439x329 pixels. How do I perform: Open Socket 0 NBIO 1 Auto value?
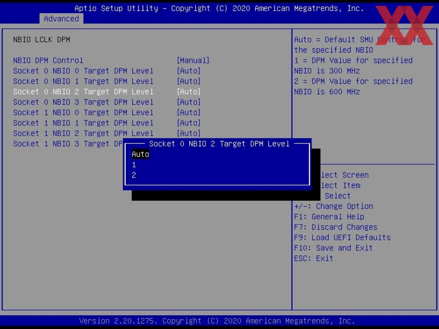pyautogui.click(x=189, y=81)
